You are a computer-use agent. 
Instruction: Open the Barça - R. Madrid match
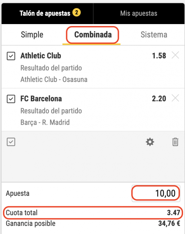(x=45, y=122)
